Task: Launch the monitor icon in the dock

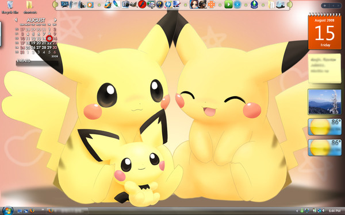Action: [x=64, y=5]
